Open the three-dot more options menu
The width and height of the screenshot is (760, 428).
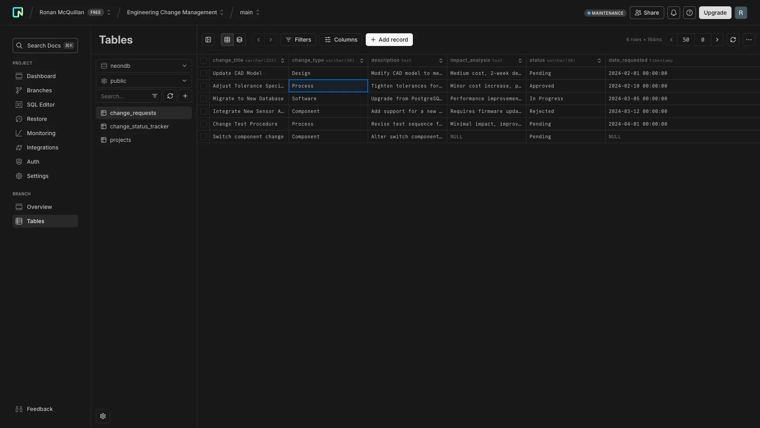coord(749,40)
